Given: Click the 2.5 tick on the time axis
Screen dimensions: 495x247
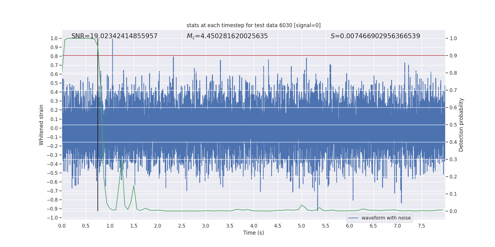Looking at the screenshot, I should pos(182,226).
